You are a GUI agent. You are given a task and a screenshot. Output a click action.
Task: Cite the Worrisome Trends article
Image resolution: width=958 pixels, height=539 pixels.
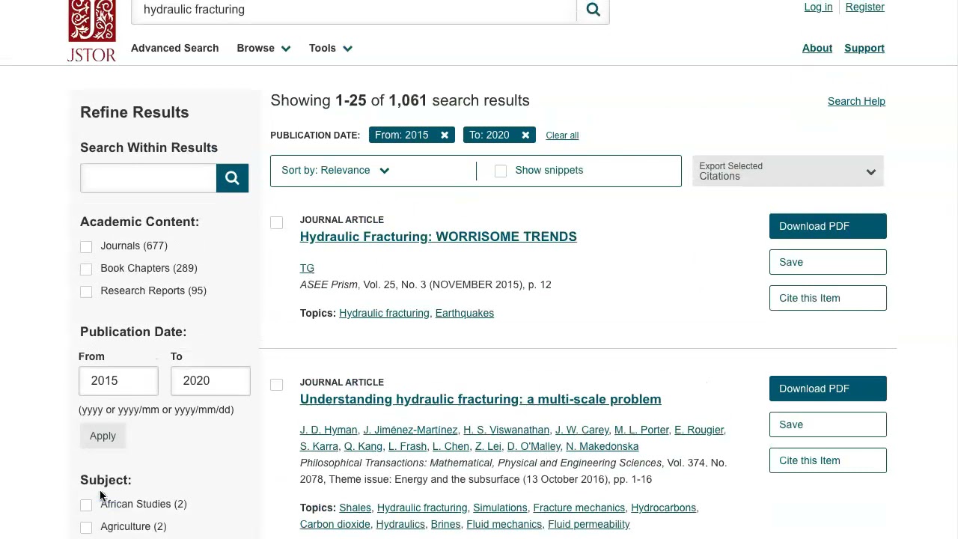[x=828, y=298]
